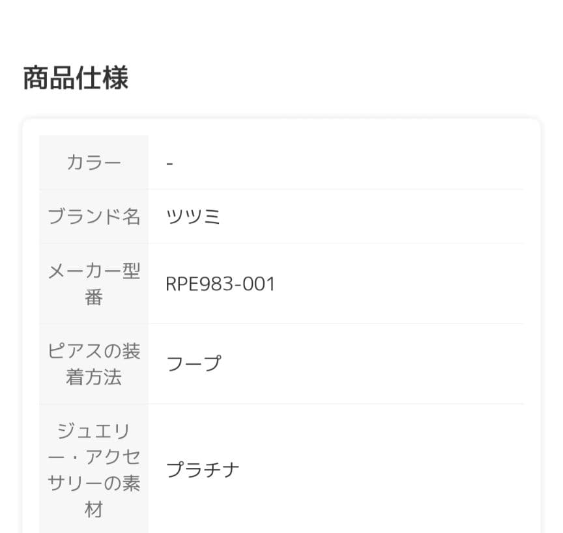This screenshot has height=533, width=563.
Task: Click the 着方法 label line
Action: [x=94, y=377]
